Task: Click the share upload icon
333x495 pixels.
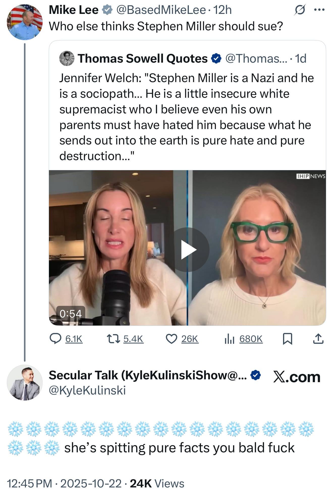Action: tap(318, 339)
